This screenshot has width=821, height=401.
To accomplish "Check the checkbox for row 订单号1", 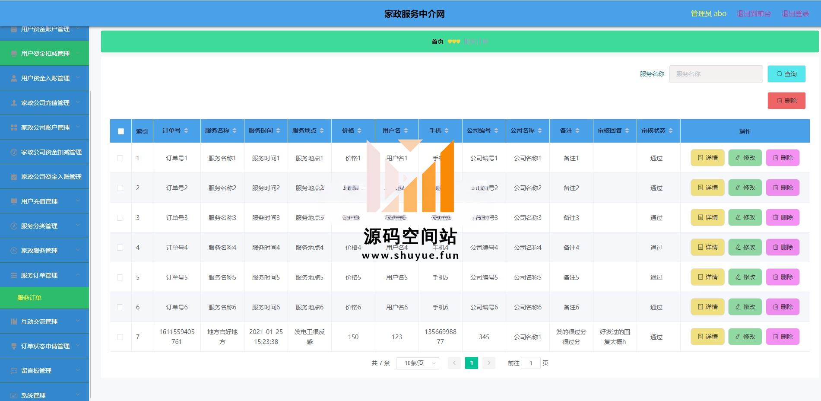I will click(120, 158).
